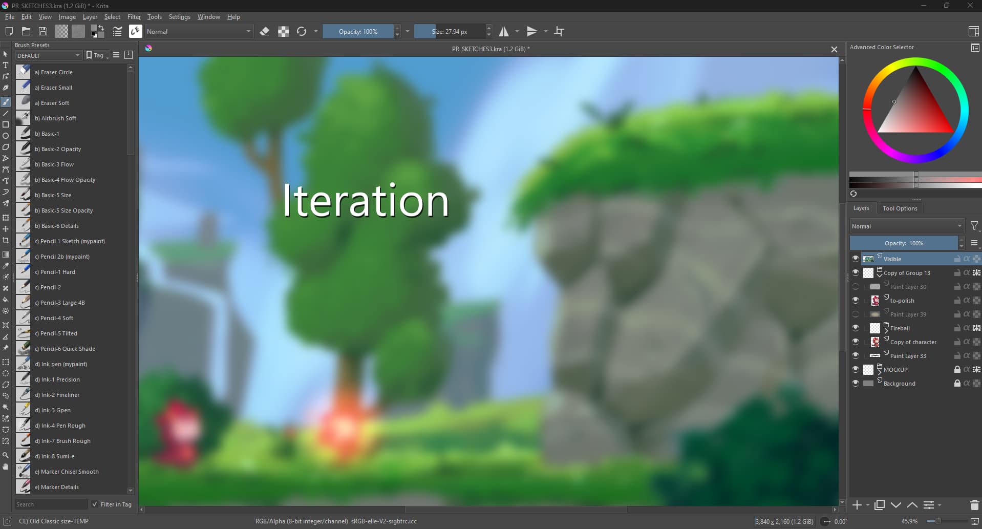Screen dimensions: 982x529
Task: Open the layer blending mode dropdown
Action: point(906,226)
